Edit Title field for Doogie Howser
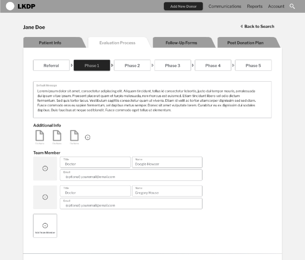 pyautogui.click(x=95, y=162)
